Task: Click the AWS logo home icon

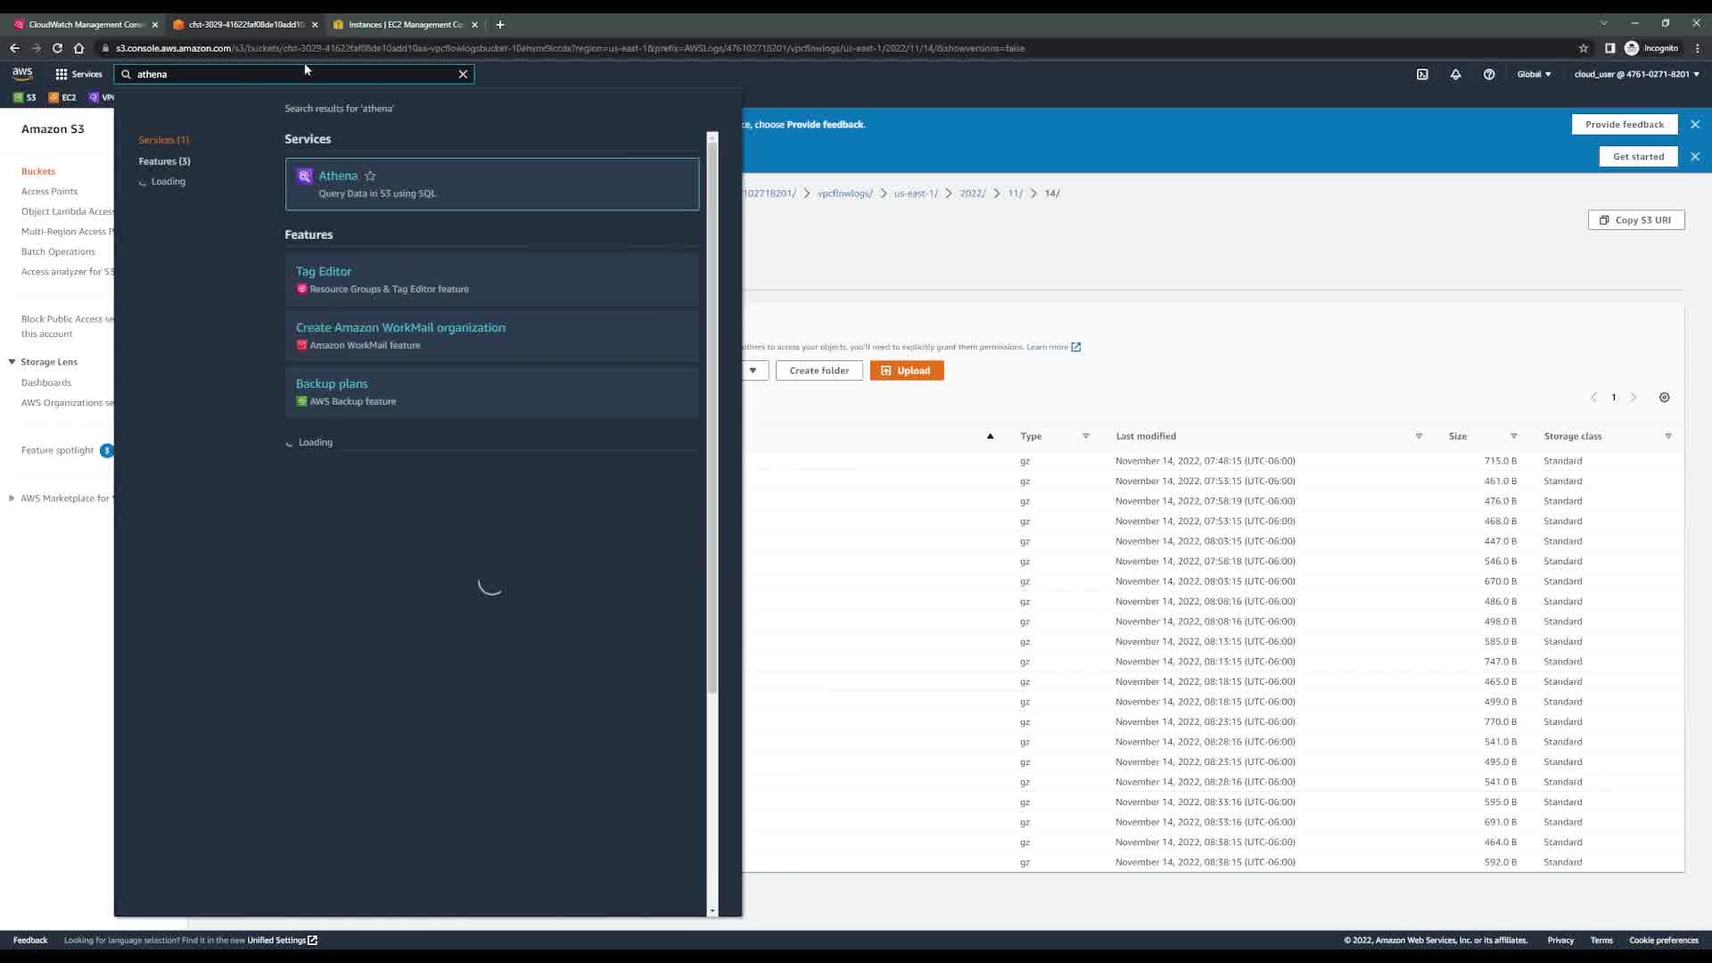Action: tap(22, 74)
